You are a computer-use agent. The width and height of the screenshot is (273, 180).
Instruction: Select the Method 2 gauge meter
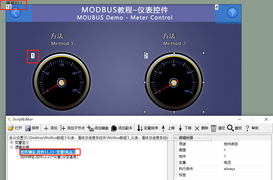click(x=174, y=82)
